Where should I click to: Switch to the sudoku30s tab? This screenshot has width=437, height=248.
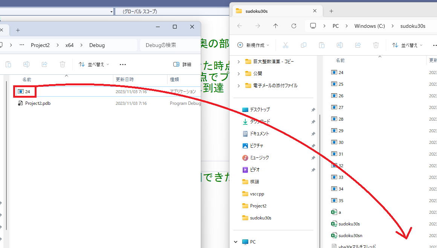point(272,11)
